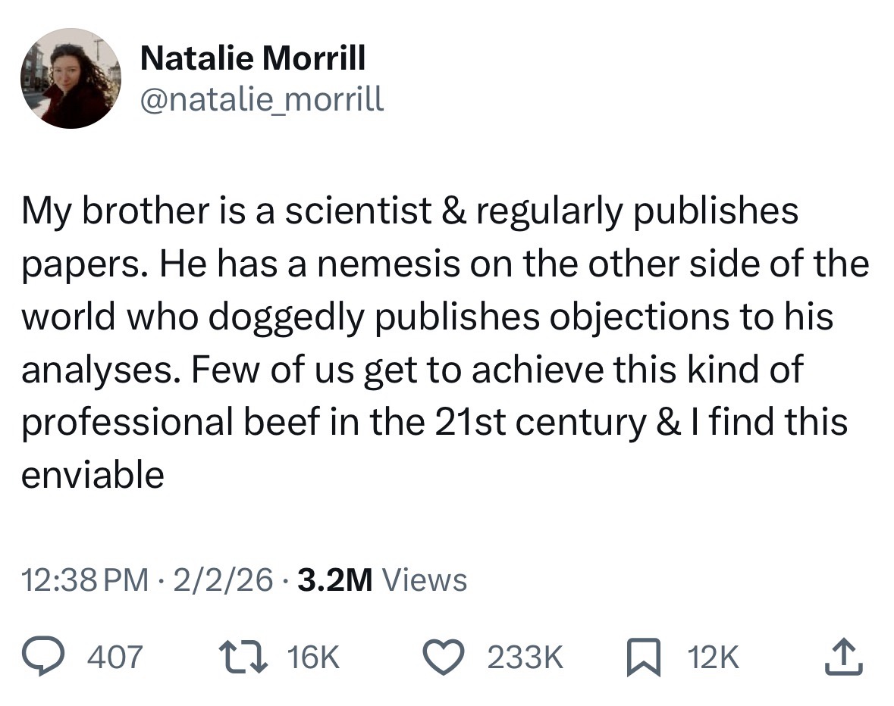The width and height of the screenshot is (894, 706).
Task: Click the tweet's opening words "My brother"
Action: tap(104, 211)
